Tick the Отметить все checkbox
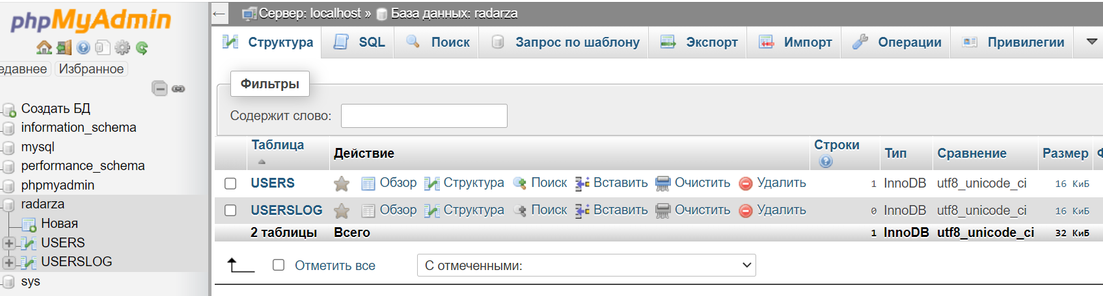Viewport: 1103px width, 296px height. (x=279, y=265)
